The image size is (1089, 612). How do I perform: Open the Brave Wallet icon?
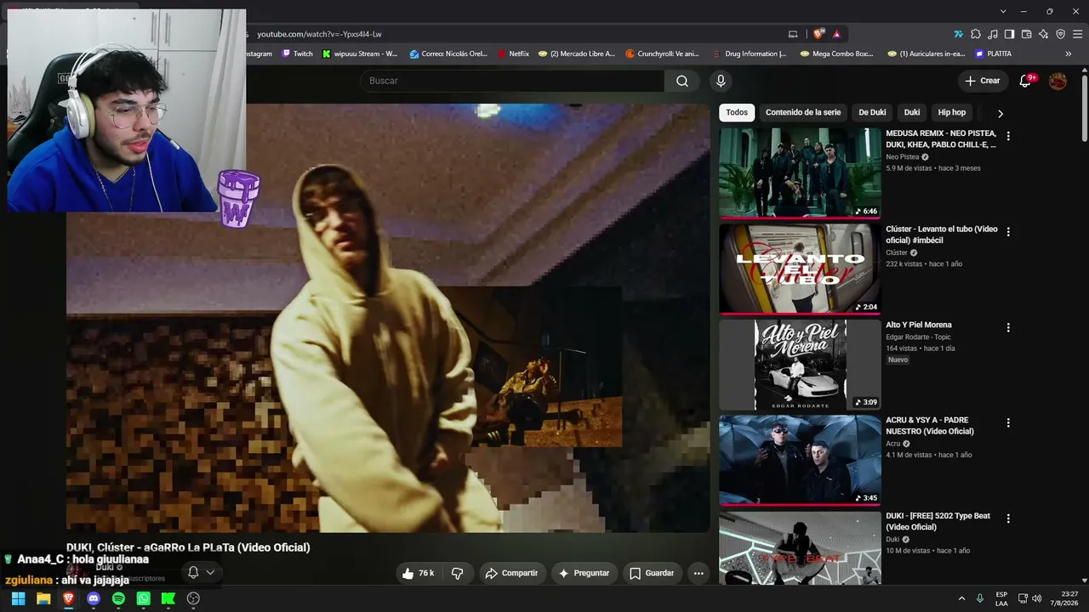click(1026, 34)
